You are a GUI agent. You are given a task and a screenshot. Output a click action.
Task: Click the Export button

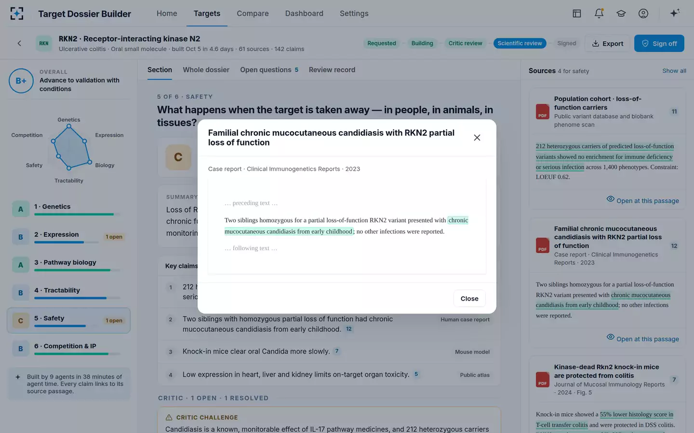[607, 43]
